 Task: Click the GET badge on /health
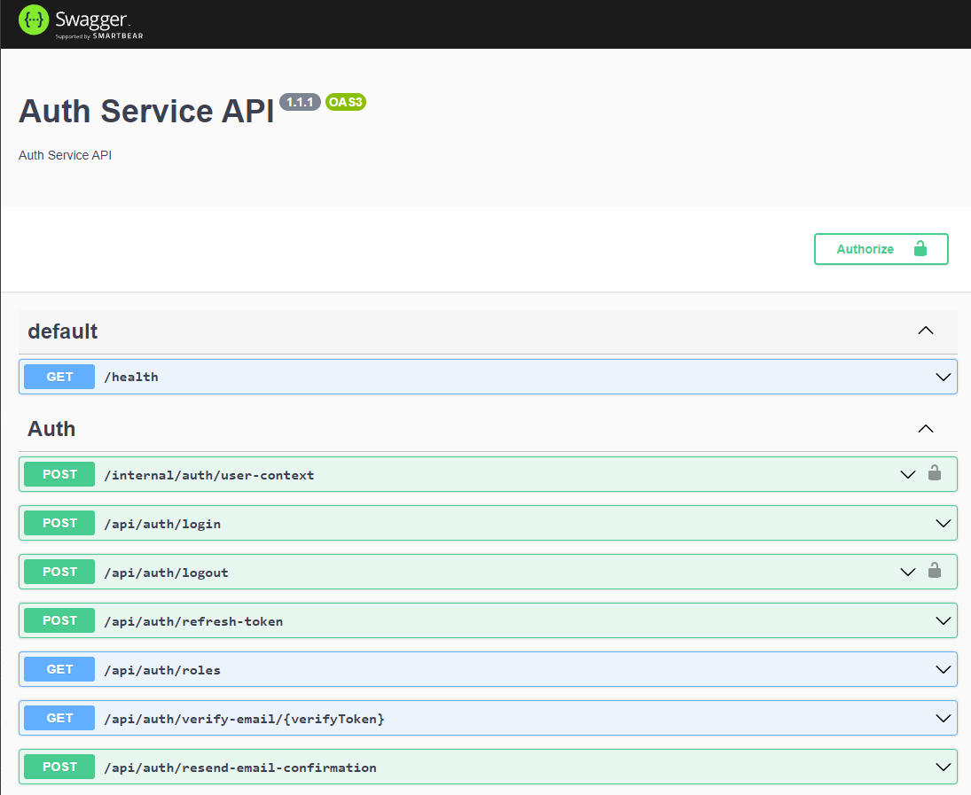[x=59, y=377]
